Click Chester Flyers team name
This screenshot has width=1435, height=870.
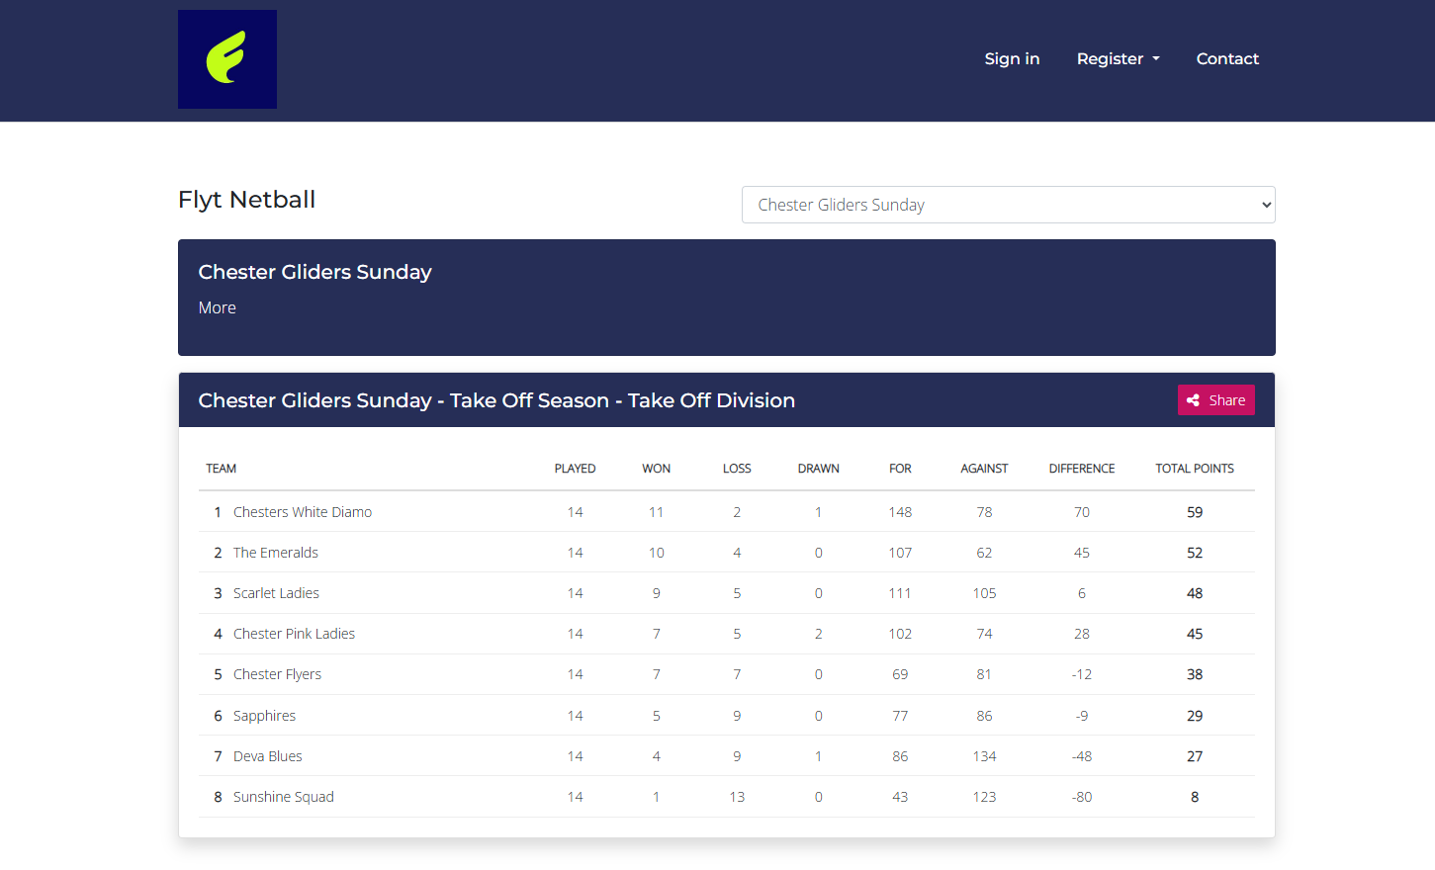click(x=277, y=674)
